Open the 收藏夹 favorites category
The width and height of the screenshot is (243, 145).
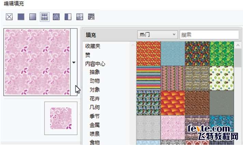tap(93, 46)
